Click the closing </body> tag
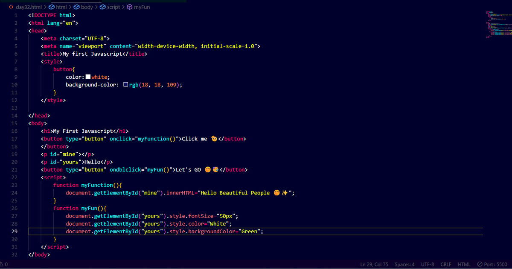512x269 pixels. [x=39, y=255]
